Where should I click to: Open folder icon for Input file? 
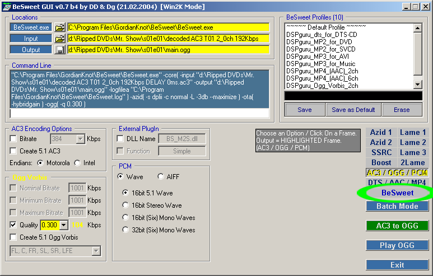[x=59, y=39]
